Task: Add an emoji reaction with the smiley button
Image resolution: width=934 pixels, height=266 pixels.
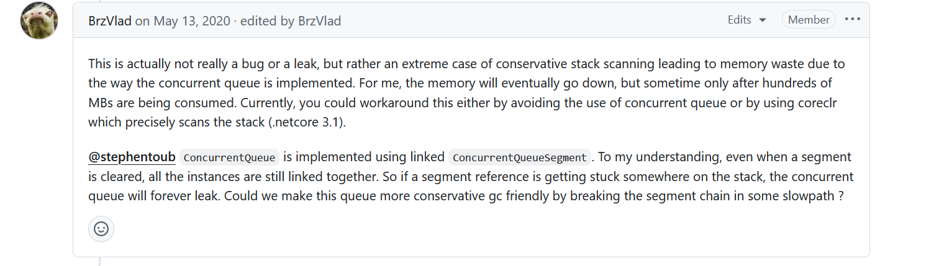Action: tap(101, 229)
